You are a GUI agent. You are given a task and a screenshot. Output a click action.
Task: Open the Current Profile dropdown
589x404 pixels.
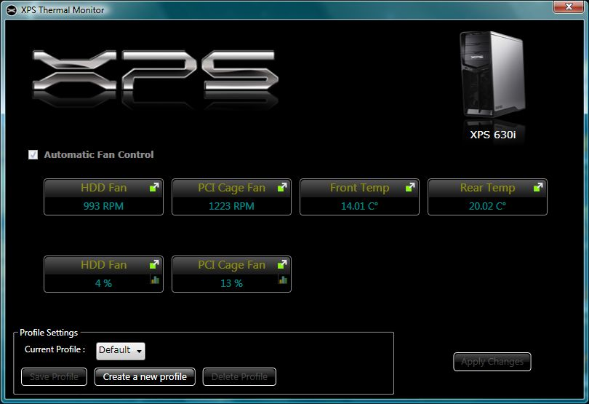click(x=121, y=351)
